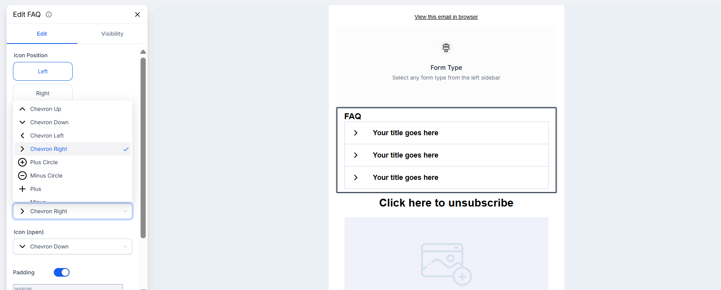Screen dimensions: 721x290
Task: Open the Icon (open) Chevron Down dropdown
Action: pos(73,246)
